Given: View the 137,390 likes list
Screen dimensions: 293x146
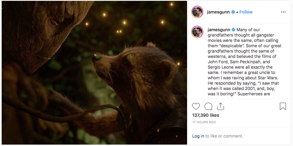Looking at the screenshot, I should click(206, 115).
